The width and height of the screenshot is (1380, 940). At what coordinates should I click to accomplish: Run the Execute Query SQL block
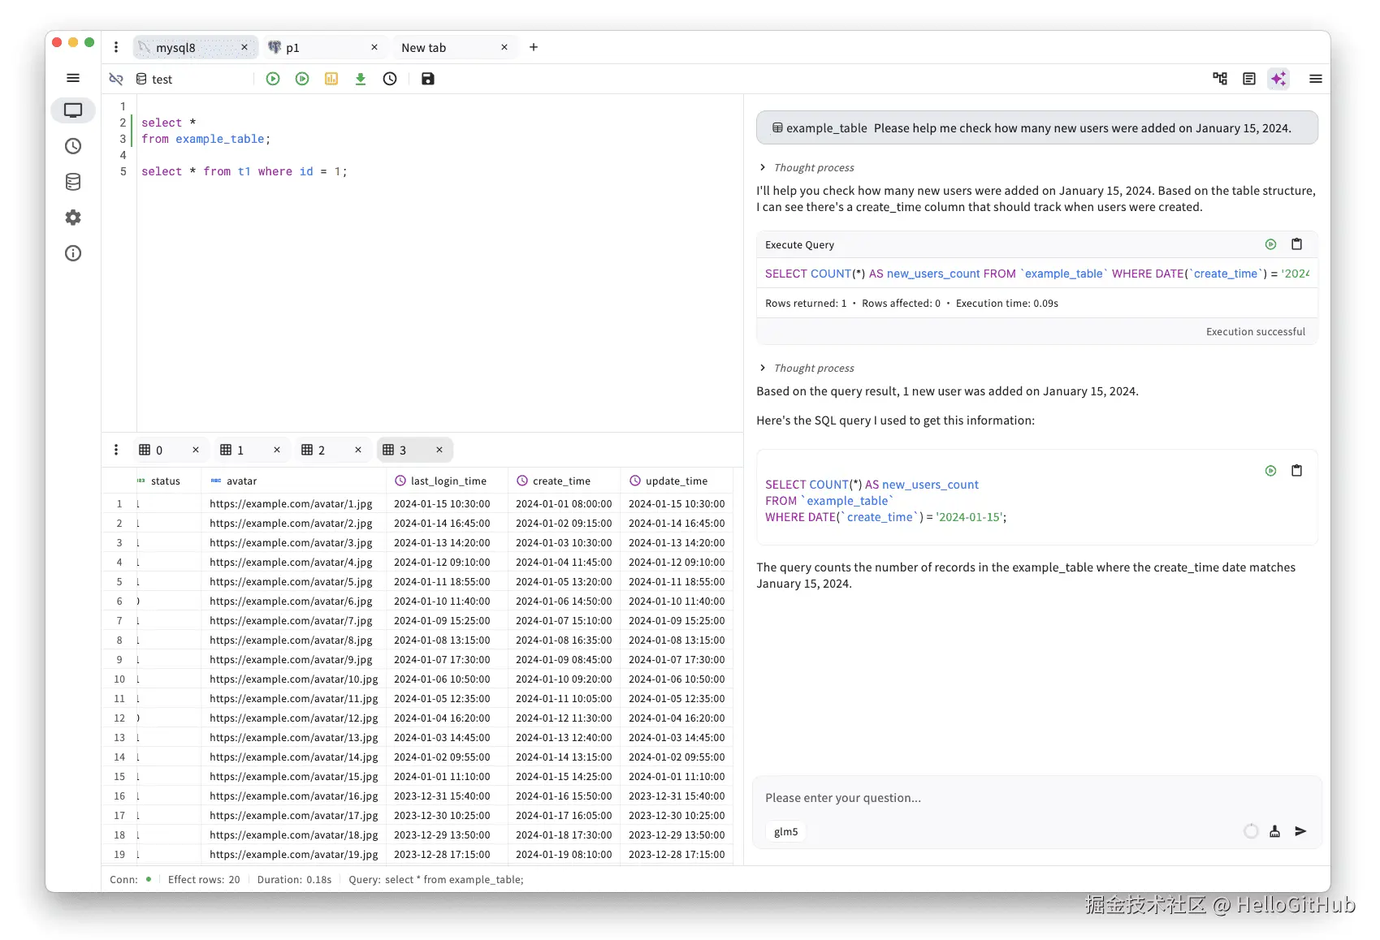point(1270,244)
